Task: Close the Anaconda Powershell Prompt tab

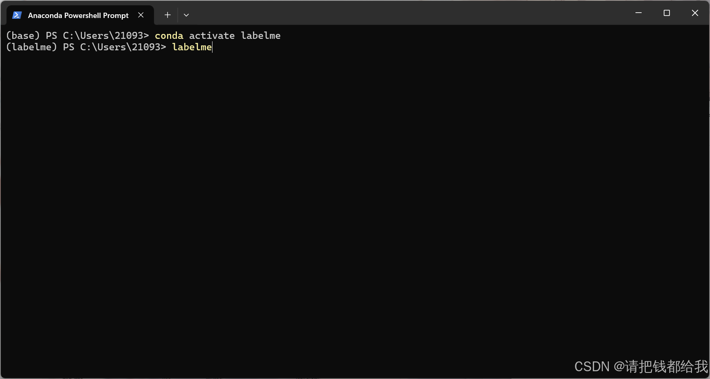Action: (141, 15)
